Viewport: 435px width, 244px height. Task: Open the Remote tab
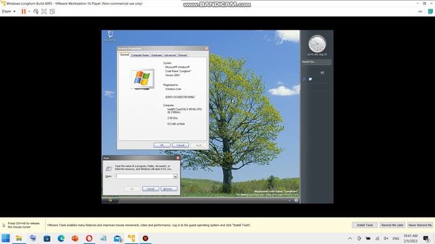(x=182, y=55)
